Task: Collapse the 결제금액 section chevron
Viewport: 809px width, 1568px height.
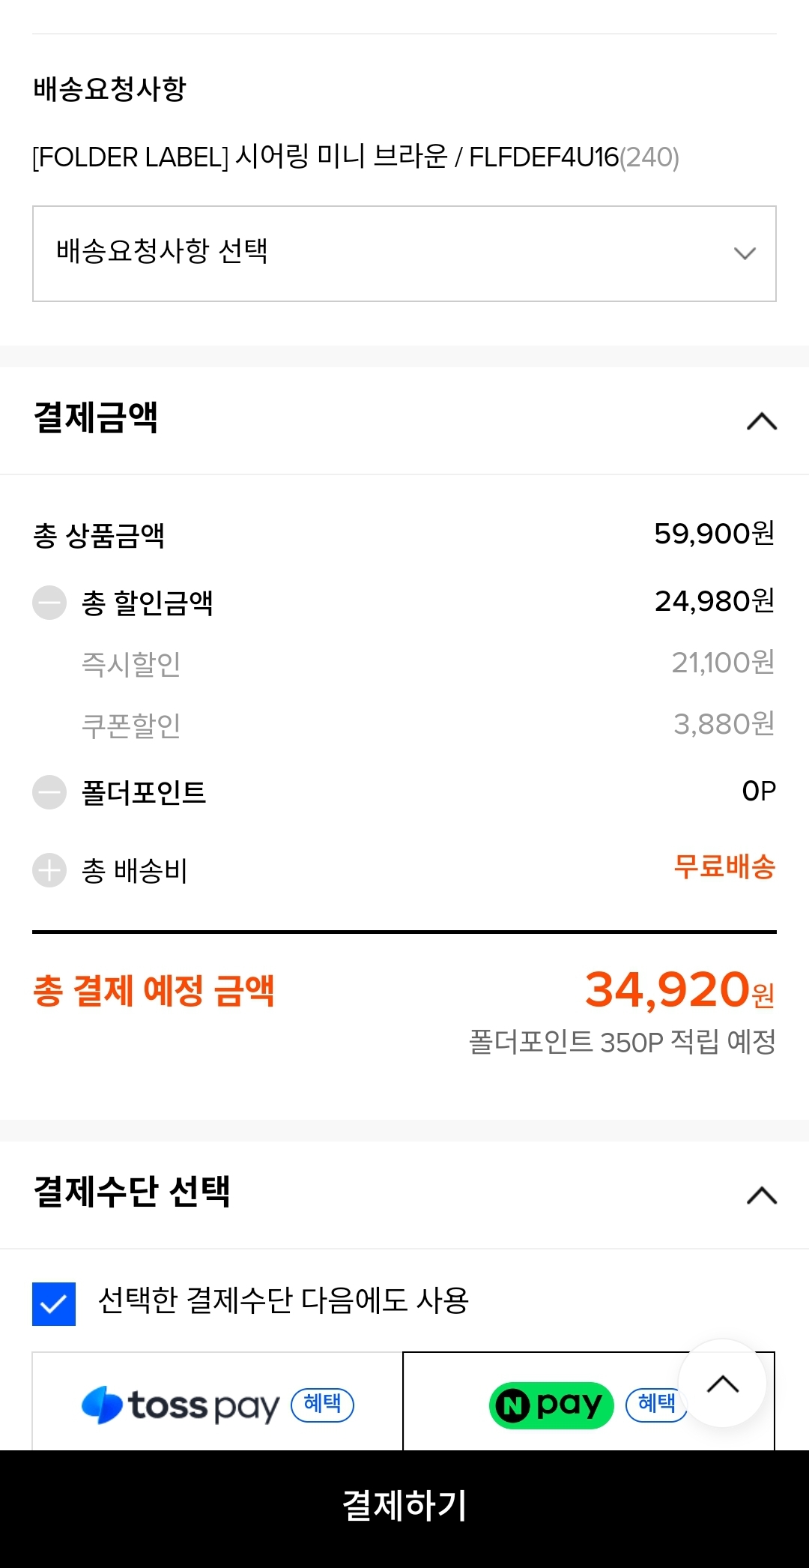Action: [762, 421]
